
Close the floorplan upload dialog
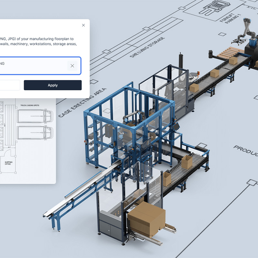pyautogui.click(x=84, y=25)
